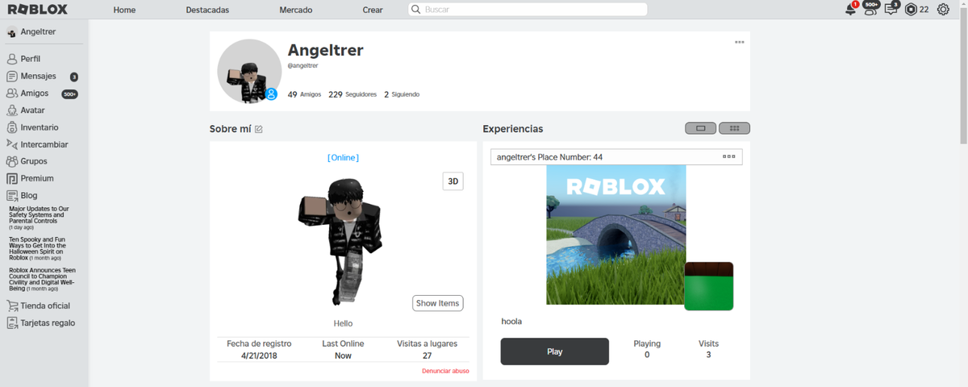Image resolution: width=968 pixels, height=387 pixels.
Task: Open Tarjetas regalo in the sidebar
Action: 48,322
